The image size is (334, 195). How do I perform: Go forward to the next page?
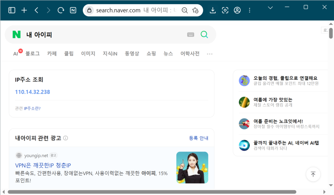pyautogui.click(x=49, y=10)
